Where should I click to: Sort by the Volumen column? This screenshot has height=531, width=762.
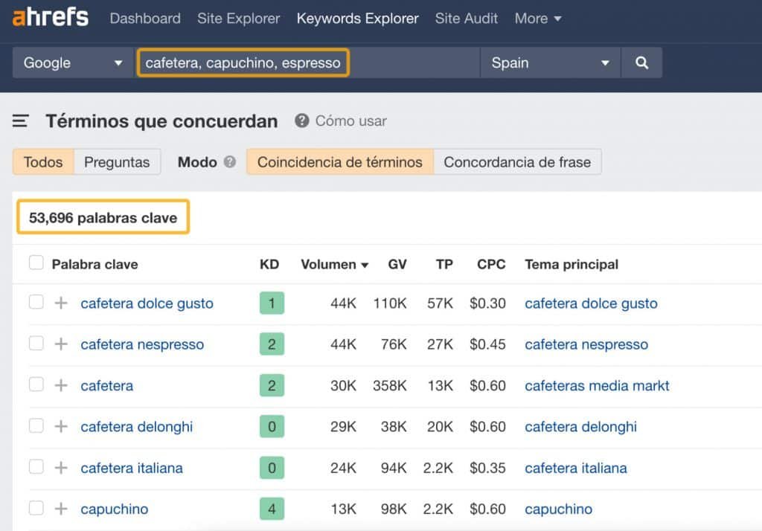334,264
